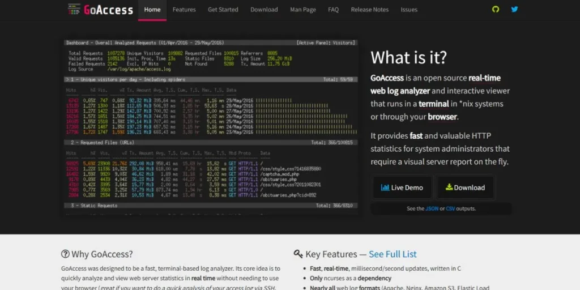The image size is (580, 290).
Task: Open the Features menu item
Action: point(184,10)
